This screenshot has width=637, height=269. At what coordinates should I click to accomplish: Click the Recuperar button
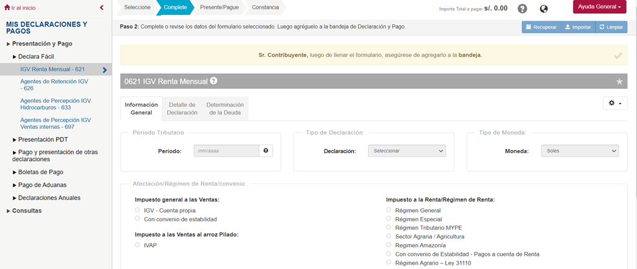(541, 27)
